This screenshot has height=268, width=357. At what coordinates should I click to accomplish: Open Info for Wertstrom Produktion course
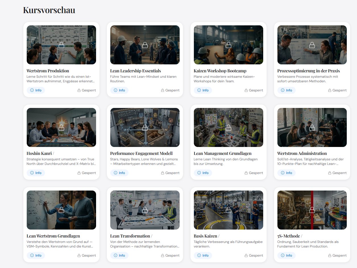pyautogui.click(x=36, y=90)
